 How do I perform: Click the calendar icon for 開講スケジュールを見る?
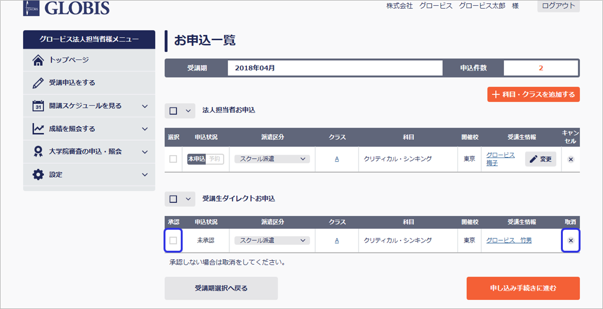pos(38,106)
